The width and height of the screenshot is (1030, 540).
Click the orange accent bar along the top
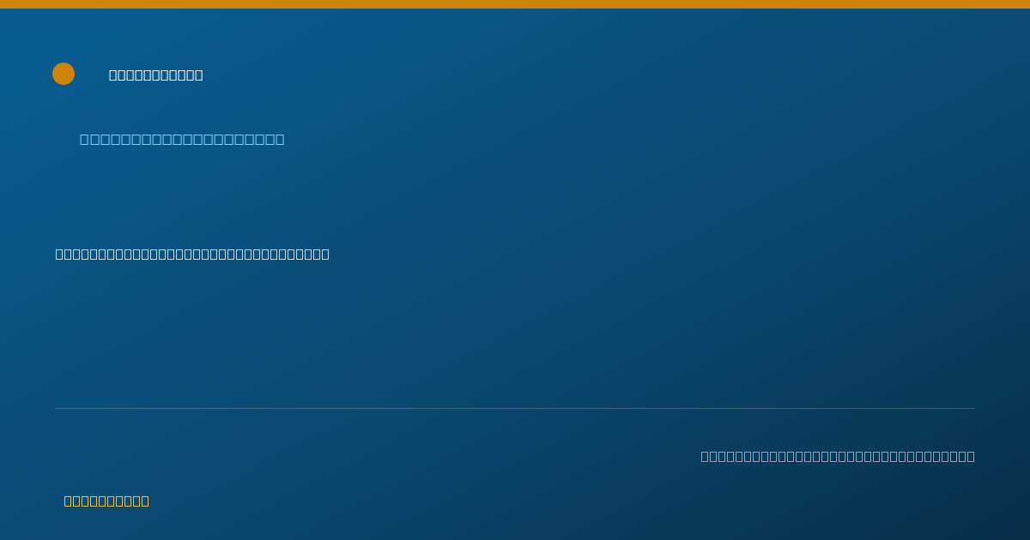click(515, 4)
